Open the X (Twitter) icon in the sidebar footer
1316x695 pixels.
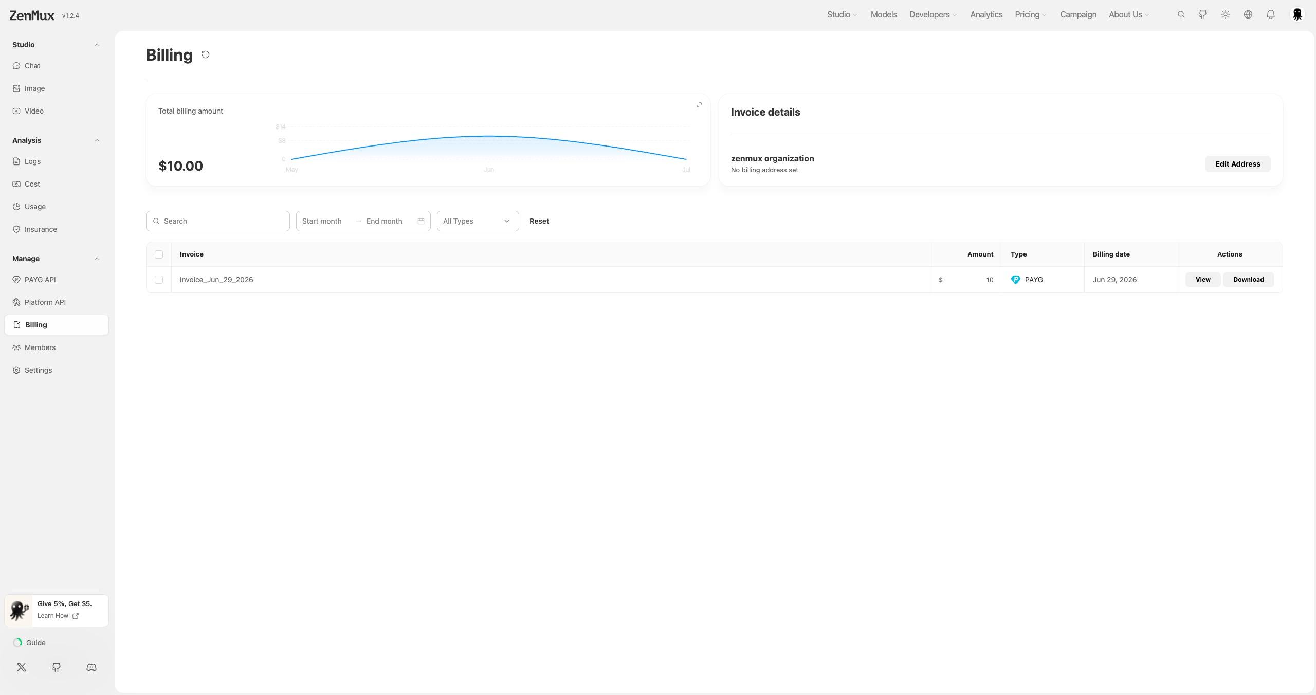point(22,667)
